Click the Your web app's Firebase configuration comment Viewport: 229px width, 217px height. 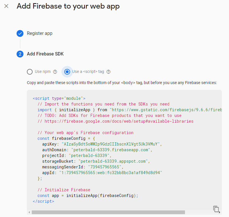click(85, 133)
